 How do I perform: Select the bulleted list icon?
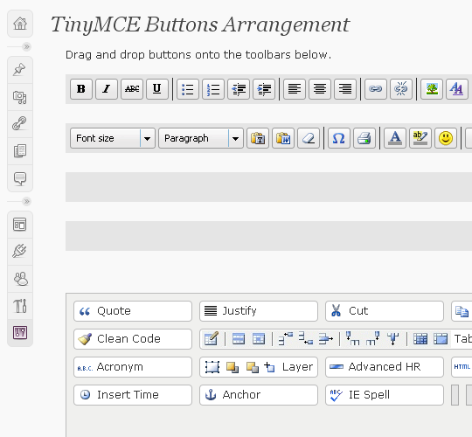point(188,89)
